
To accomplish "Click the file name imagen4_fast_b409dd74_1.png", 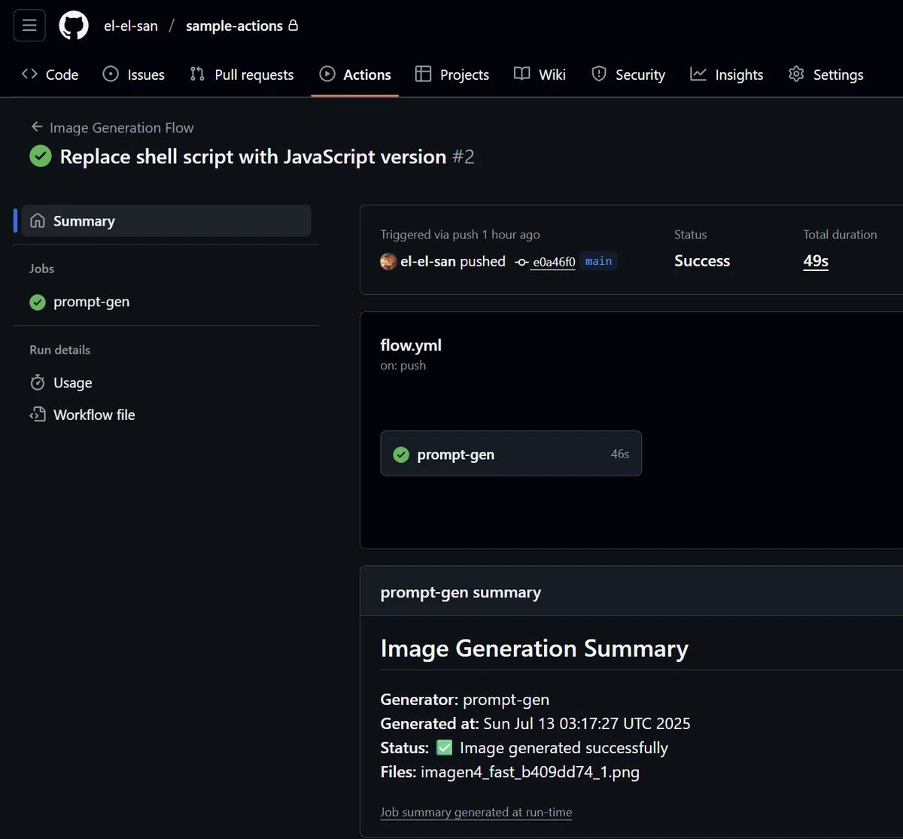I will tap(530, 771).
